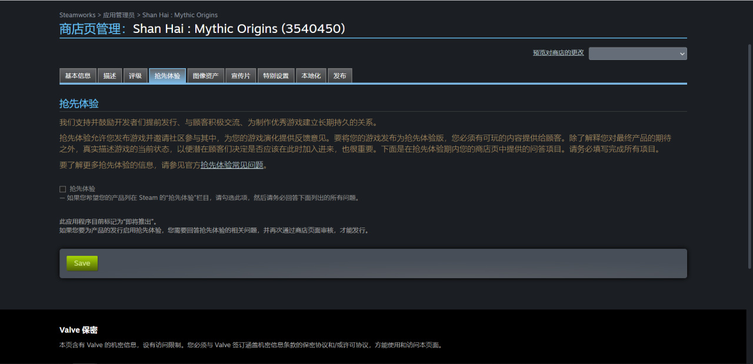Click the 预览对商店的更改 link
Image resolution: width=753 pixels, height=364 pixels.
click(x=558, y=52)
